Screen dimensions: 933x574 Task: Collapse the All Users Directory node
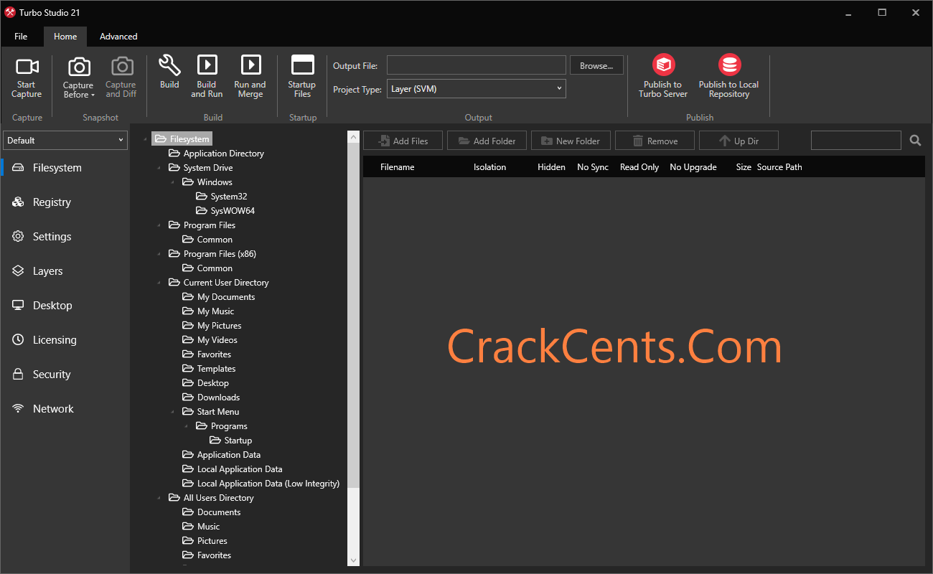point(159,498)
